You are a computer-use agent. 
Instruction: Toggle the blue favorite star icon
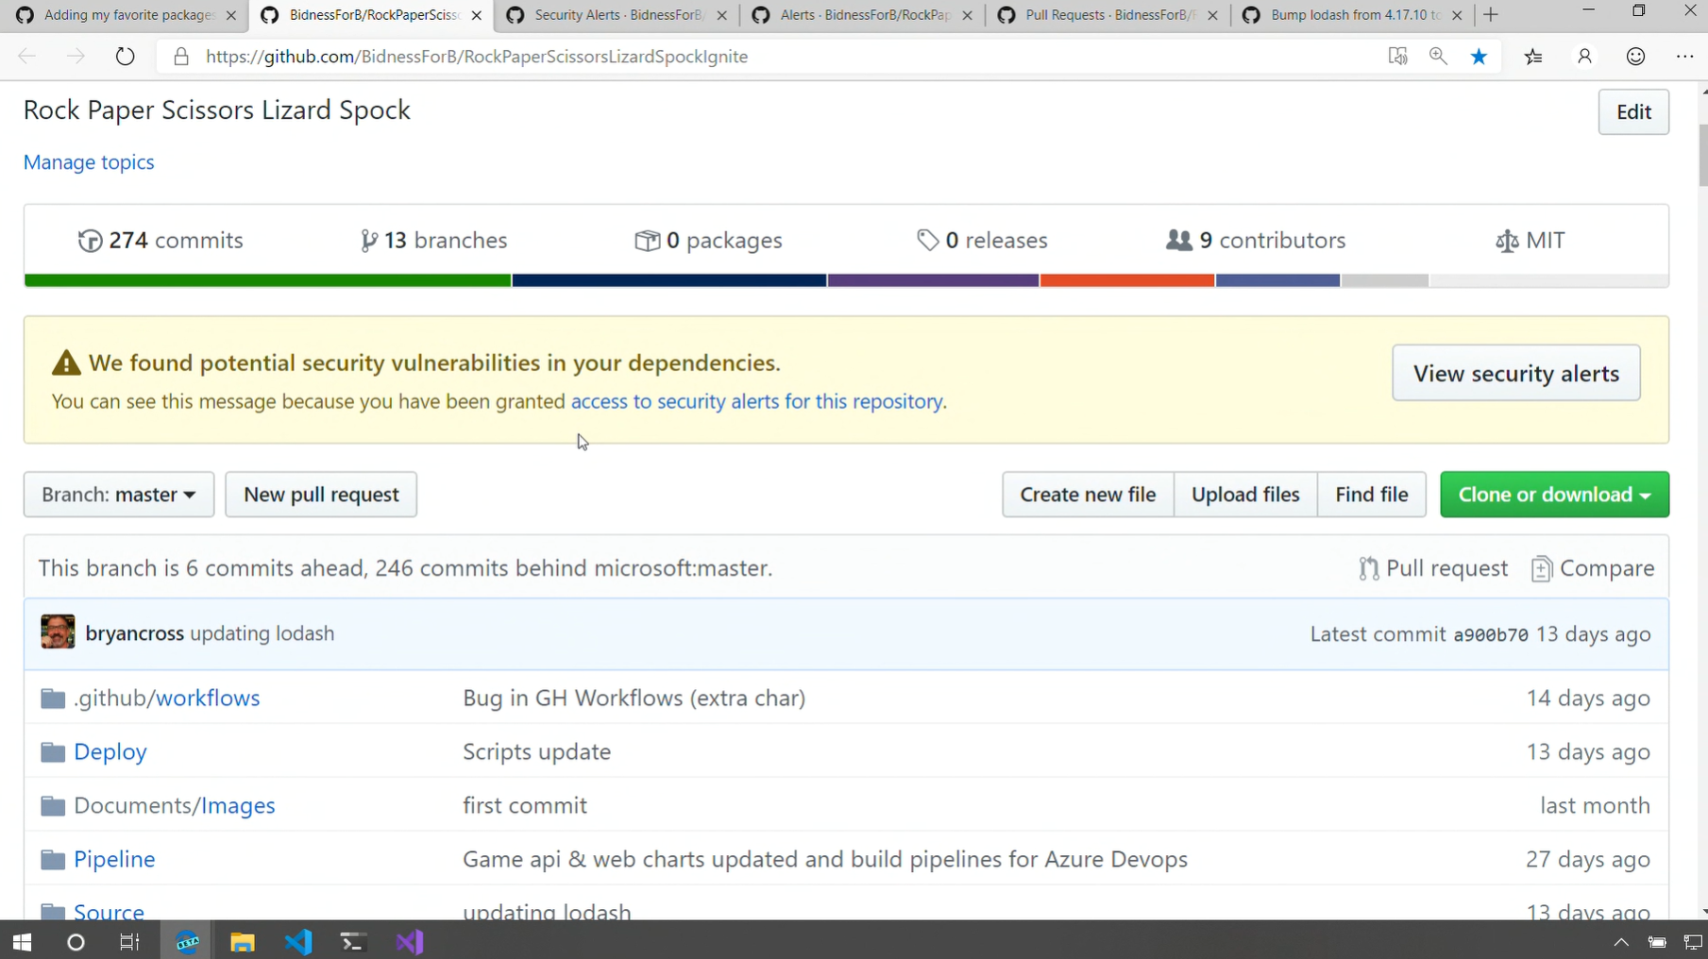pyautogui.click(x=1479, y=57)
